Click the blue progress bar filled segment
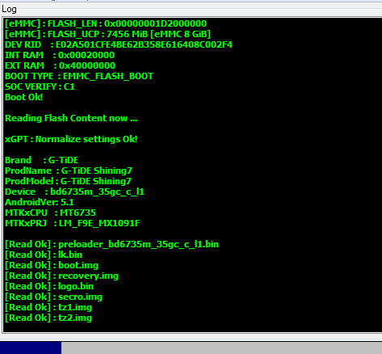 point(31,348)
